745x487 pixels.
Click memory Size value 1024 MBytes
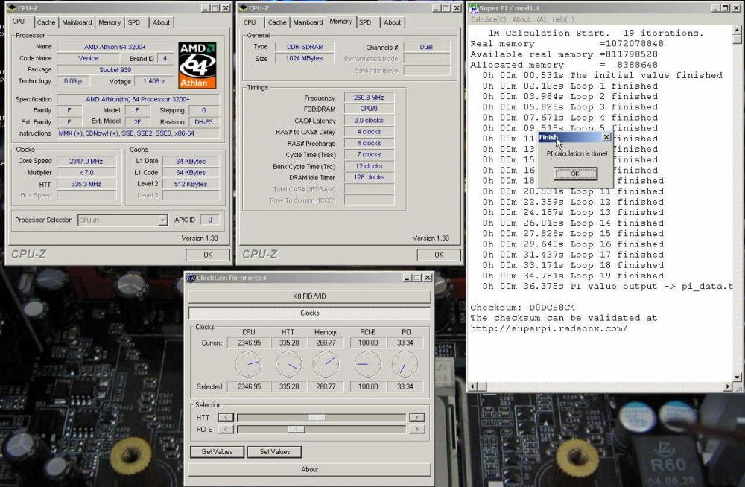tap(304, 58)
